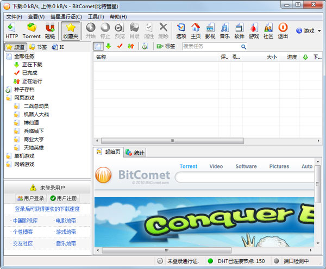Viewport: 326px width, 269px height.
Task: Open the 中国影视库 link
Action: [x=26, y=221]
